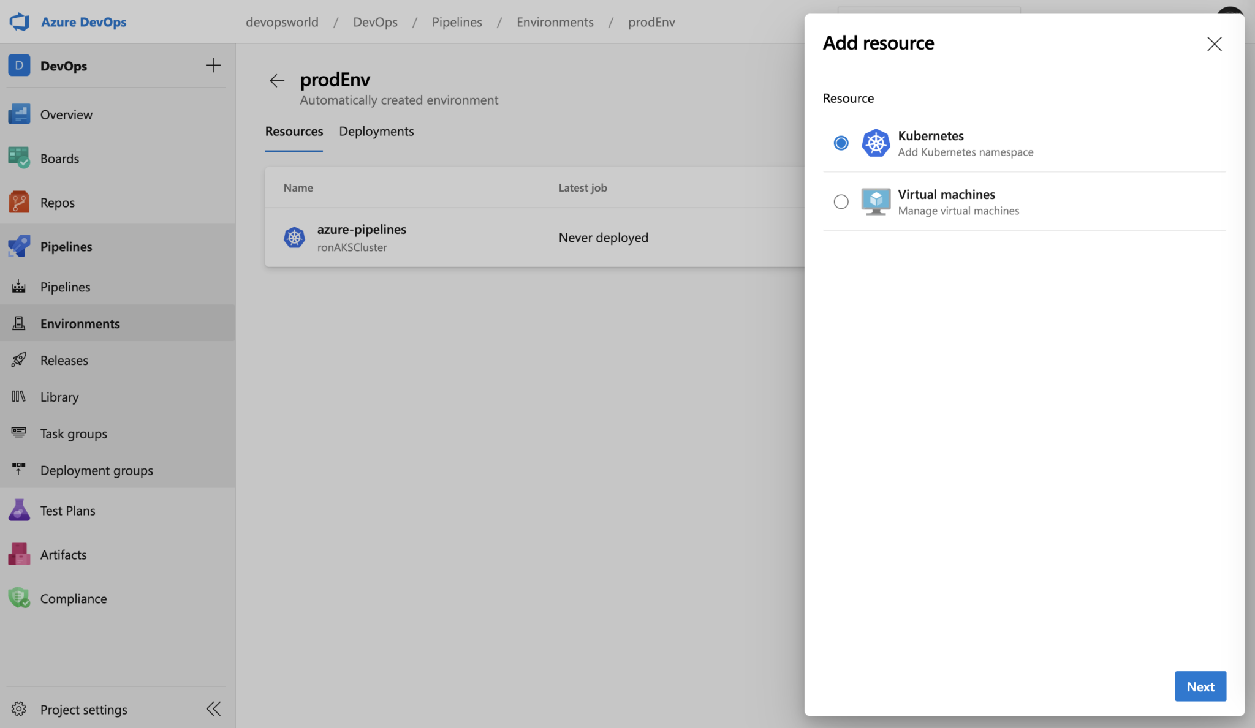Click the Add Kubernetes namespace description
1255x728 pixels.
point(966,152)
